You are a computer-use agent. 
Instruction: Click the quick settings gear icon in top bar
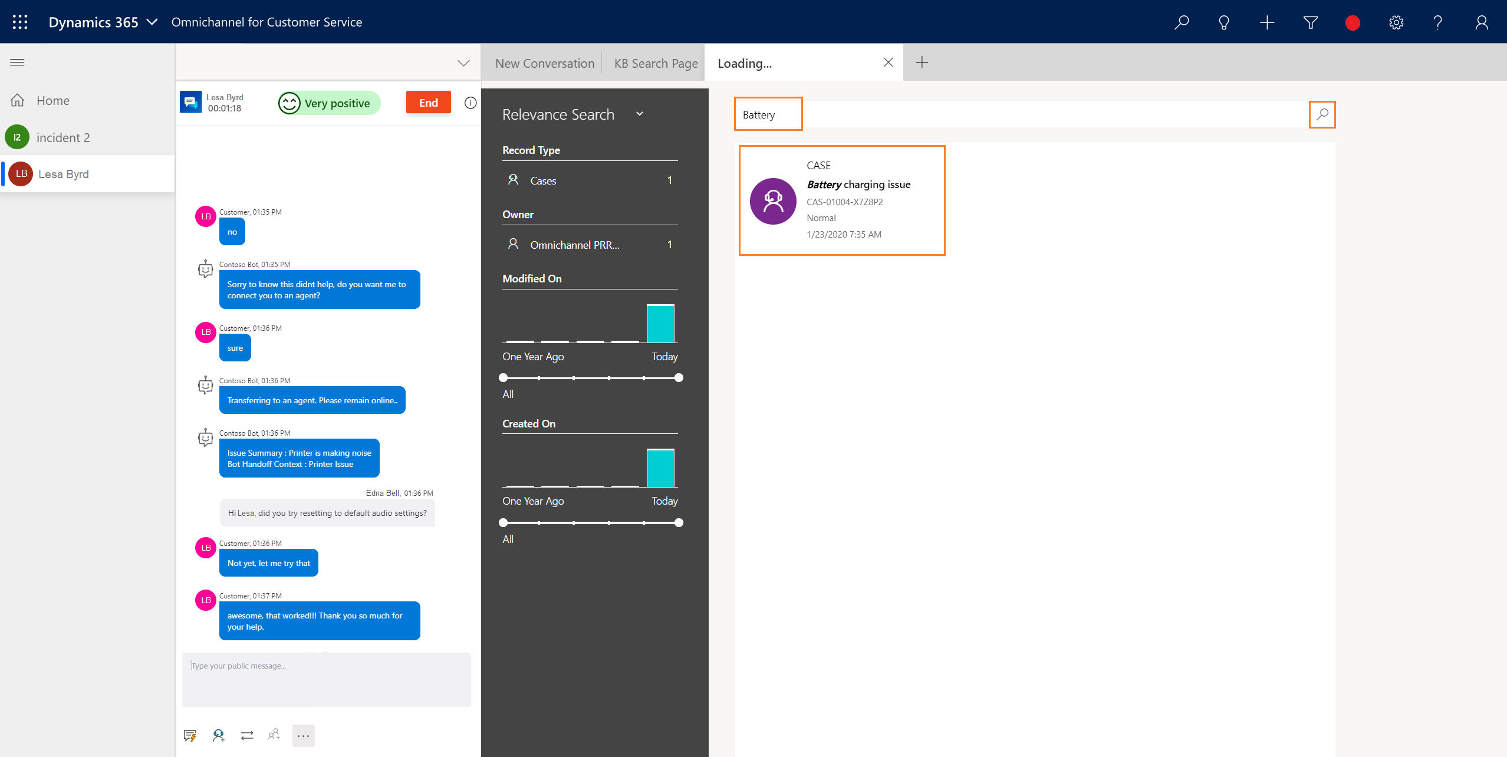1397,21
